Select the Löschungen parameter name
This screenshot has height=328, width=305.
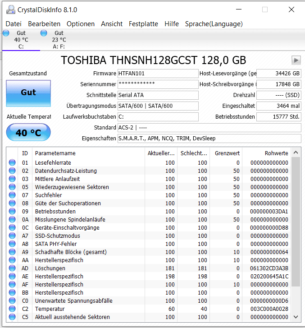click(x=50, y=268)
